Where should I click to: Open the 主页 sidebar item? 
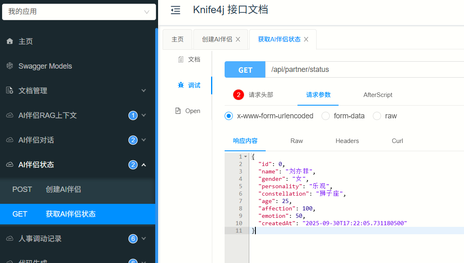pyautogui.click(x=78, y=41)
